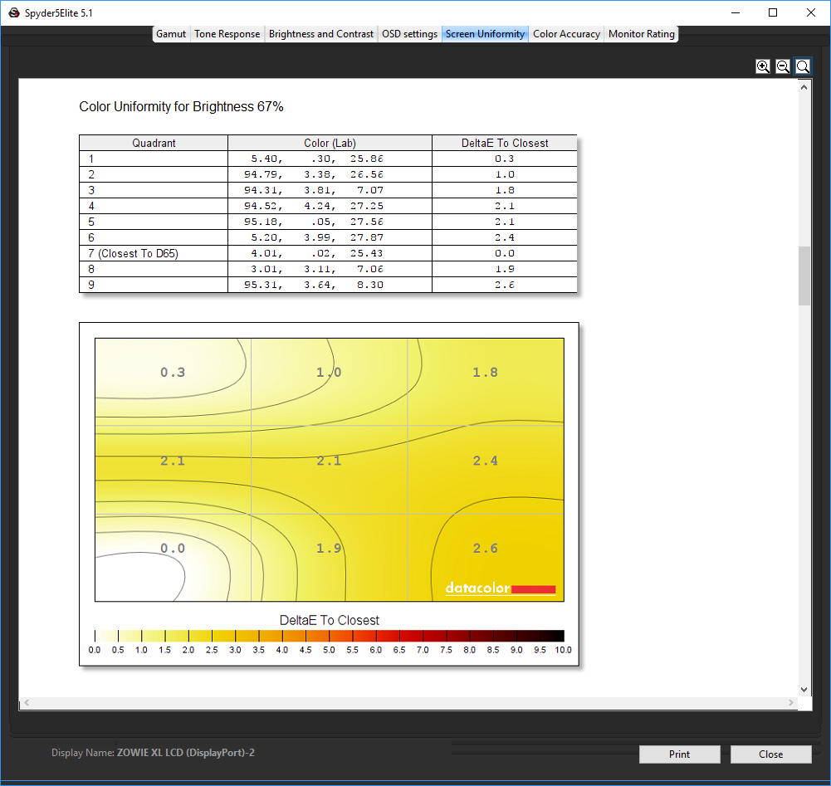831x786 pixels.
Task: Select the '7 (Closest To D65)' row label
Action: point(133,253)
